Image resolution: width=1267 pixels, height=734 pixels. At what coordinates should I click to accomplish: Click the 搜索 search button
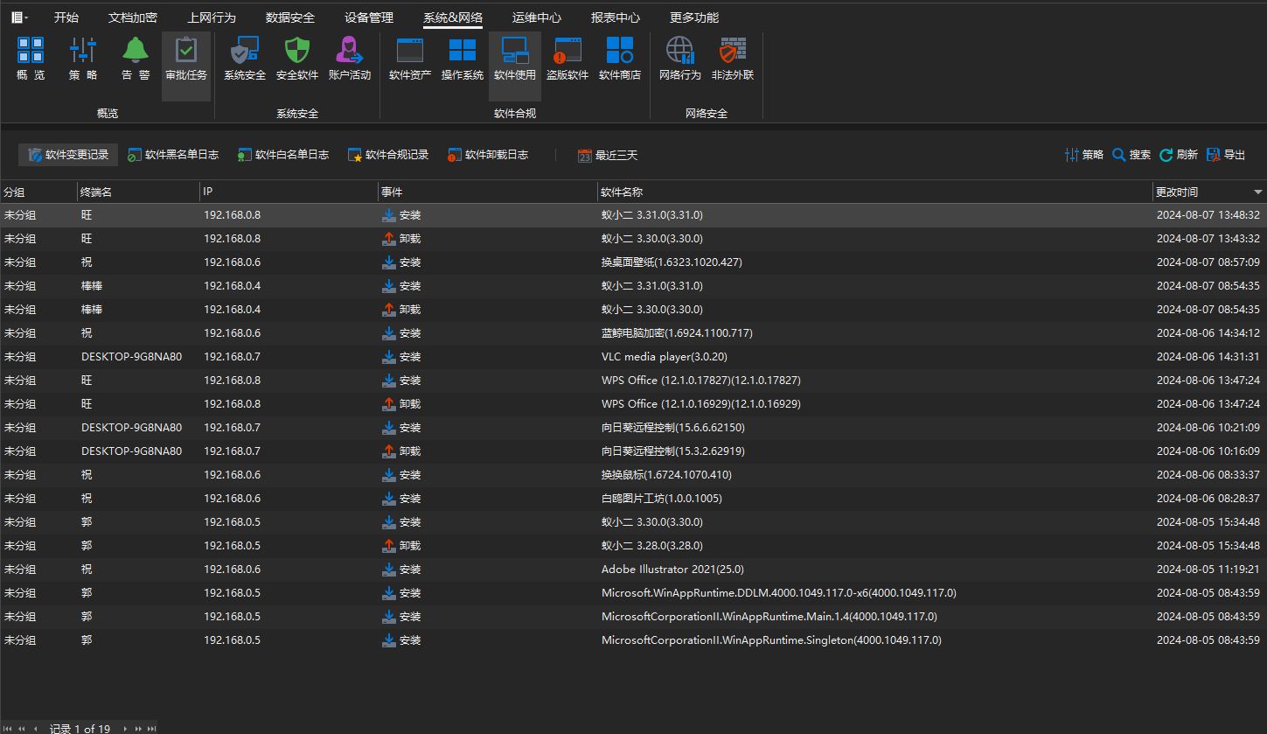tap(1131, 155)
